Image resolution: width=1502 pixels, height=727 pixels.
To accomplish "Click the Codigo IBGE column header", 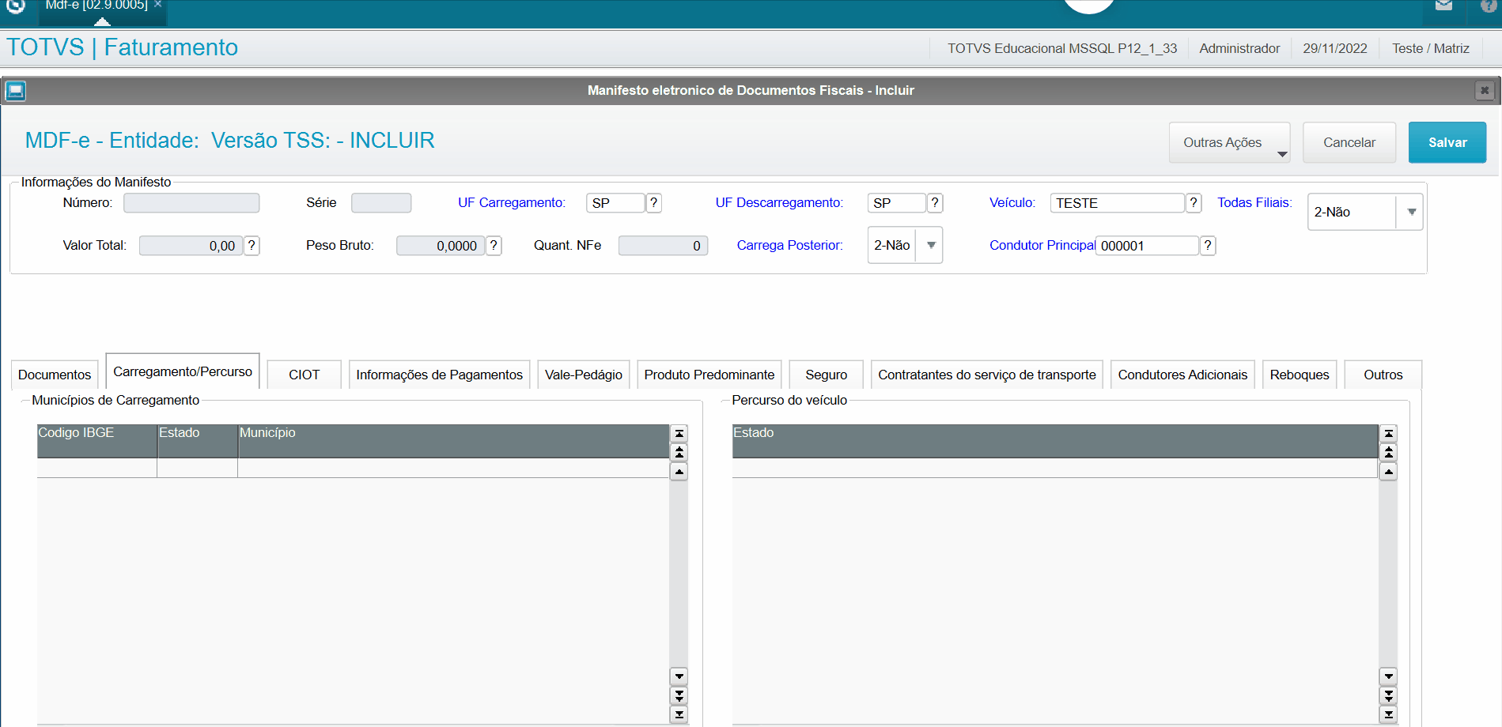I will [96, 441].
